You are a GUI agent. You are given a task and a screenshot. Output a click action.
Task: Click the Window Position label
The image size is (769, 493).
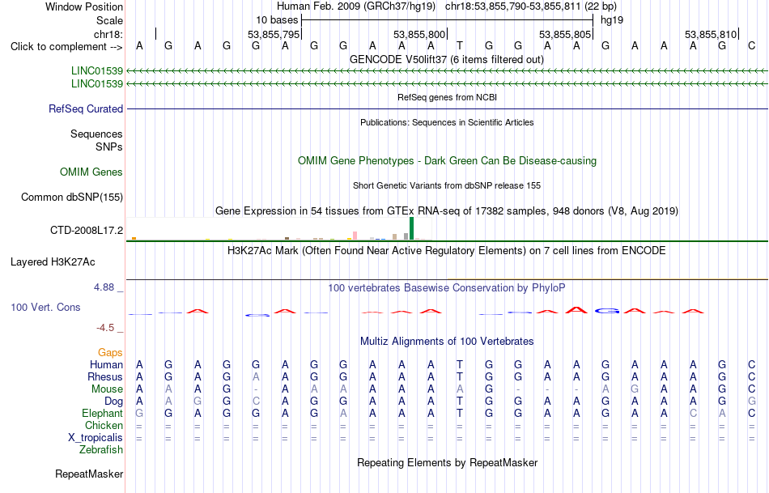pos(84,6)
